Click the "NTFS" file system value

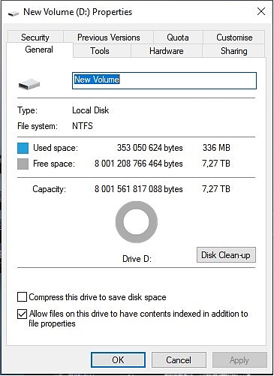[x=83, y=125]
